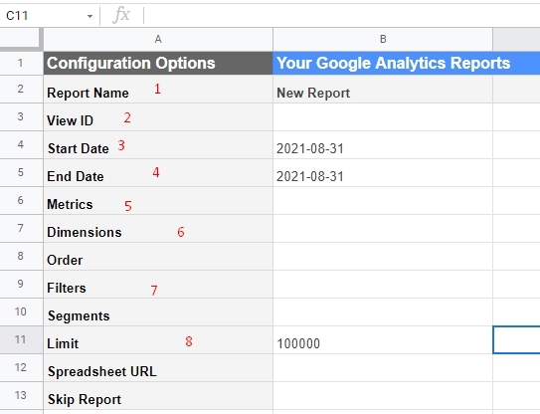Select row 13 header
540x414 pixels.
click(x=21, y=395)
